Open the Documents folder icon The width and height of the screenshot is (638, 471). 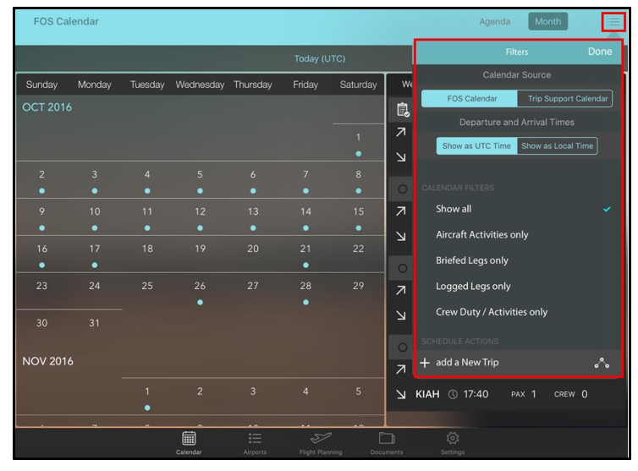[x=387, y=438]
